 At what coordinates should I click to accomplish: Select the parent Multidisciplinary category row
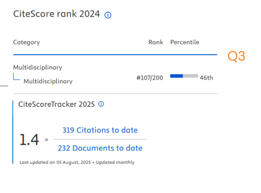click(38, 67)
